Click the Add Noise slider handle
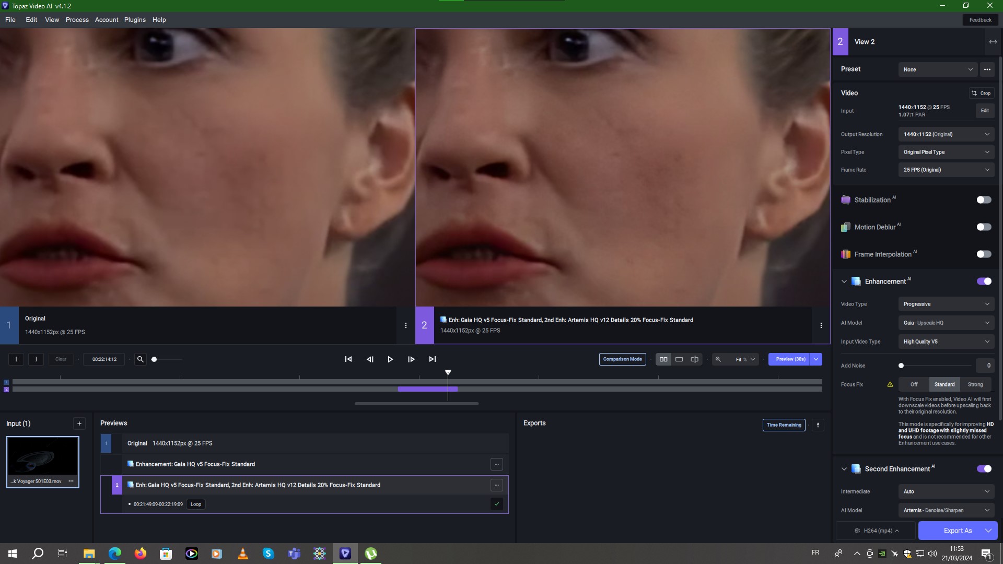This screenshot has width=1003, height=564. click(901, 366)
